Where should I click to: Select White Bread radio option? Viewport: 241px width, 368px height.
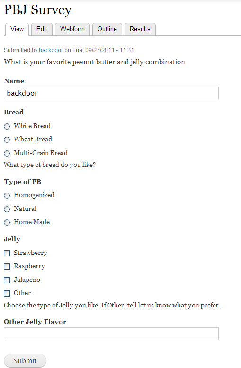point(7,126)
